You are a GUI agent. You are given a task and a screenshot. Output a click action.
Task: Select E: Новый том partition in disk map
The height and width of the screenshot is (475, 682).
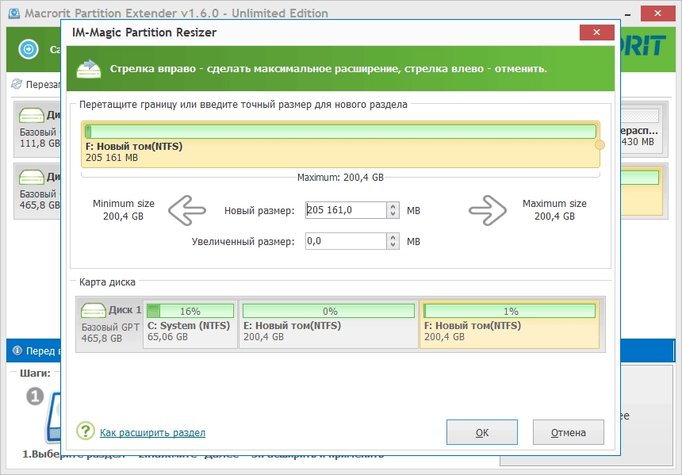[x=328, y=324]
